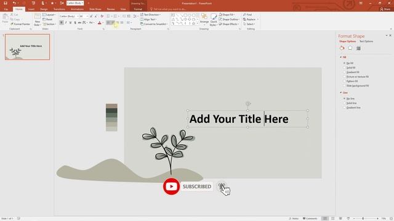Click the Paste clipboard icon
Viewport: 394px width, 221px height.
click(5, 17)
